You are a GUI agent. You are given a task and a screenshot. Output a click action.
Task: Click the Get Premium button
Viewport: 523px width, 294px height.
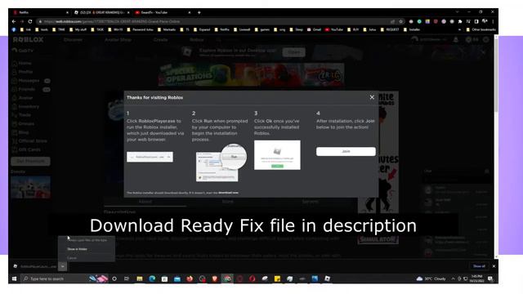pyautogui.click(x=31, y=162)
